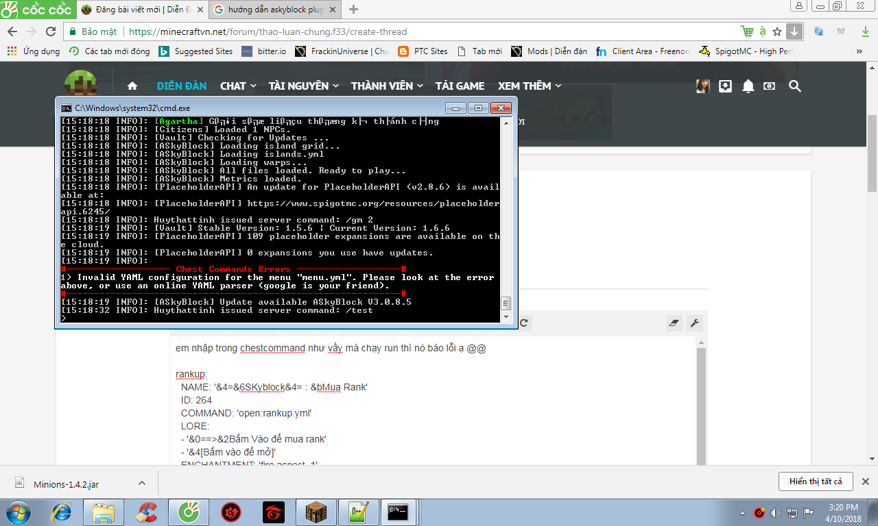Open the user avatar in forum navbar

702,86
